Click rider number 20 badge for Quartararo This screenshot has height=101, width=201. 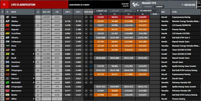8,91
